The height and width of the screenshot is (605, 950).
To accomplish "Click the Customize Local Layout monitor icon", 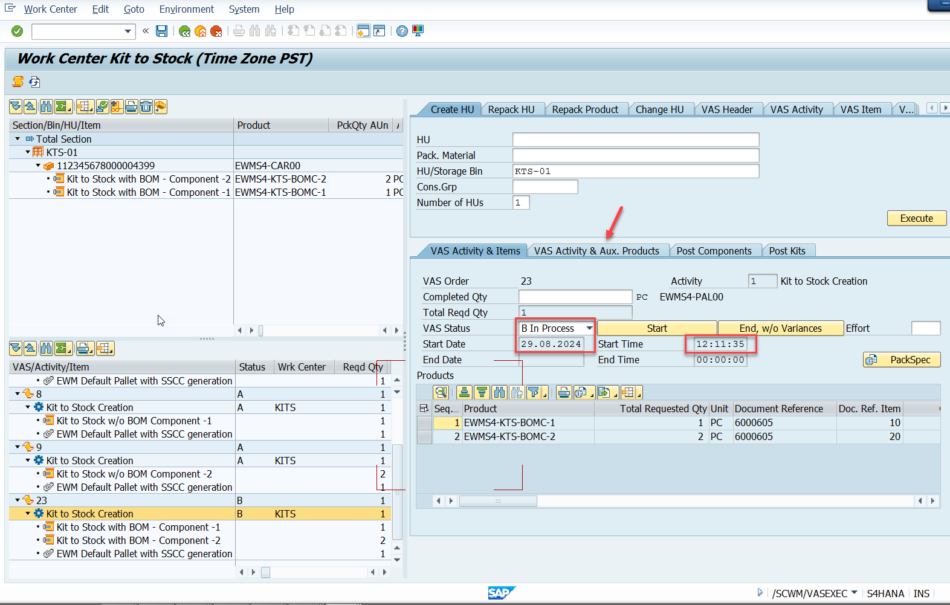I will click(418, 31).
